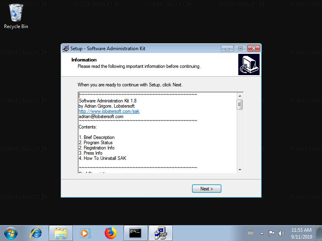Image resolution: width=322 pixels, height=241 pixels.
Task: Click the Next button in Setup
Action: (x=206, y=188)
